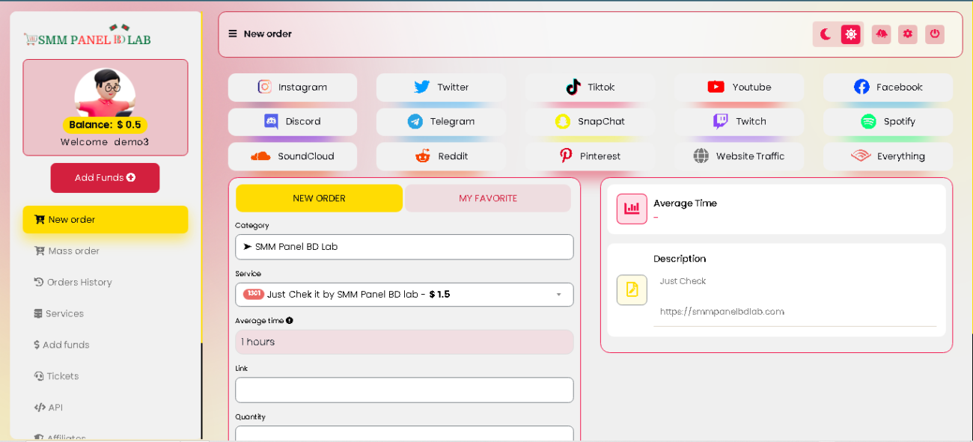
Task: Enable light mode sun toggle
Action: 850,34
